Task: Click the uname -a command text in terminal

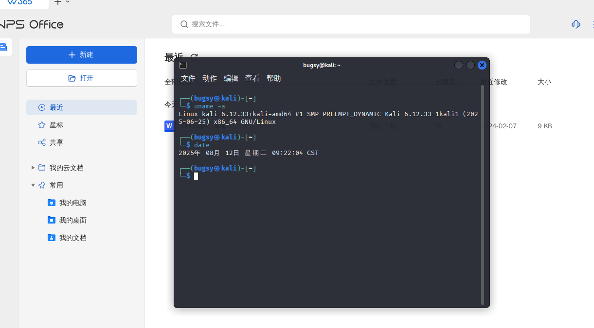Action: pyautogui.click(x=210, y=106)
